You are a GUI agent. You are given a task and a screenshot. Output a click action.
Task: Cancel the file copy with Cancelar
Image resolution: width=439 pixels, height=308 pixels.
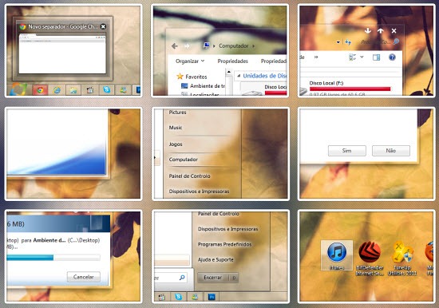pos(84,277)
